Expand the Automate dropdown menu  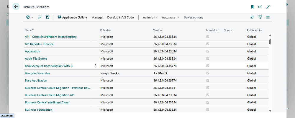171,18
